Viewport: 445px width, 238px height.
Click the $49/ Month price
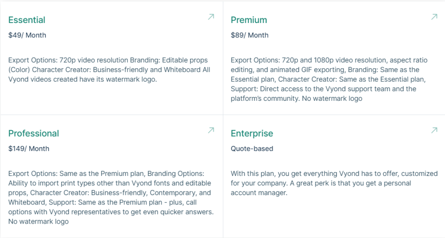pyautogui.click(x=27, y=35)
